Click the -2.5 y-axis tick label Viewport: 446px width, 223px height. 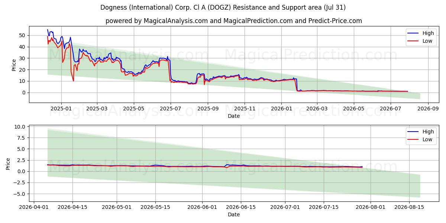point(20,182)
